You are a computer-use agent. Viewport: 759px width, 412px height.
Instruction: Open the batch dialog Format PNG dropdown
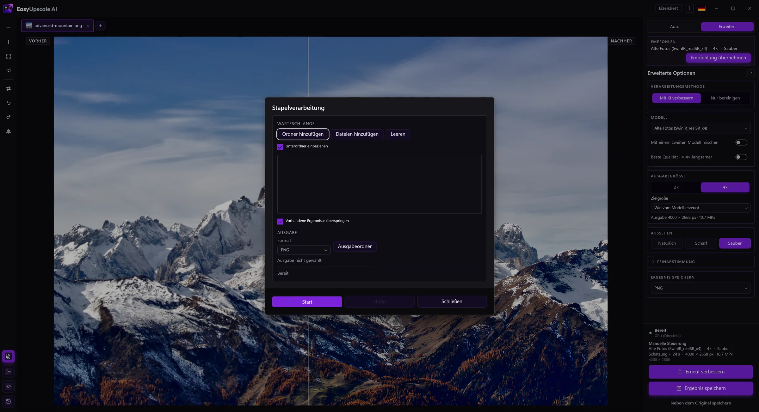point(304,250)
